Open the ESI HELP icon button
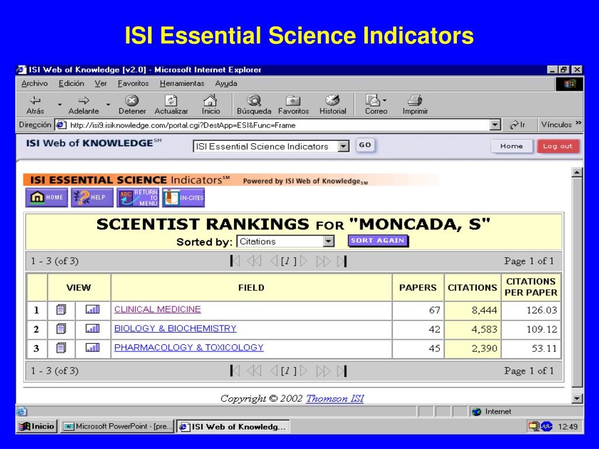The width and height of the screenshot is (599, 449). coord(92,198)
